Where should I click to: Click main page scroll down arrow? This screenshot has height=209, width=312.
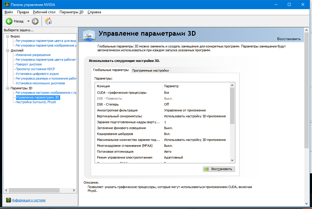coord(306,204)
